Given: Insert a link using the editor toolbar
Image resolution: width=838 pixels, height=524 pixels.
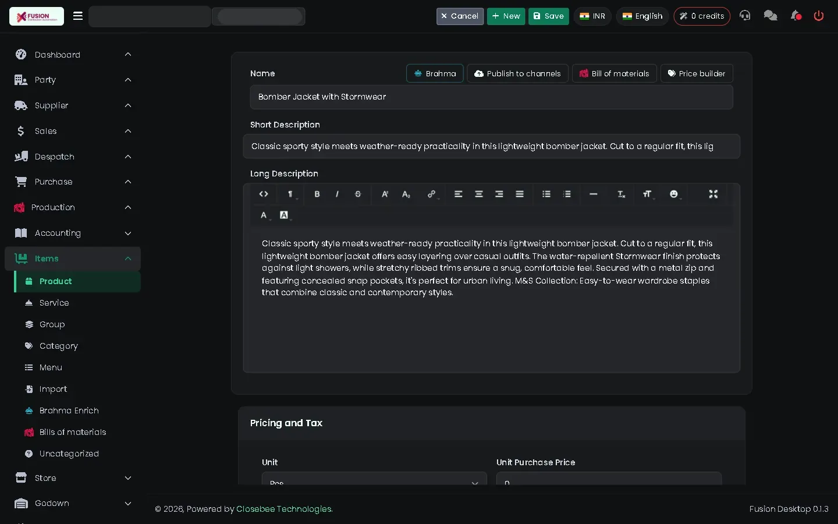Looking at the screenshot, I should [431, 194].
